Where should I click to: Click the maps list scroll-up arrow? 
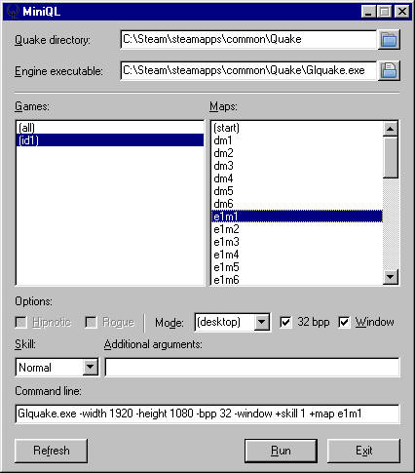click(x=391, y=129)
